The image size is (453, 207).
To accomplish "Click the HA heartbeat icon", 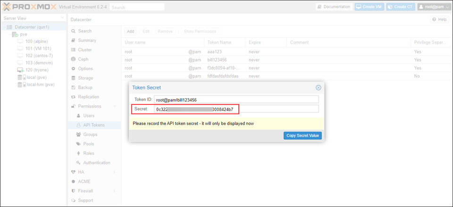I will 73,172.
